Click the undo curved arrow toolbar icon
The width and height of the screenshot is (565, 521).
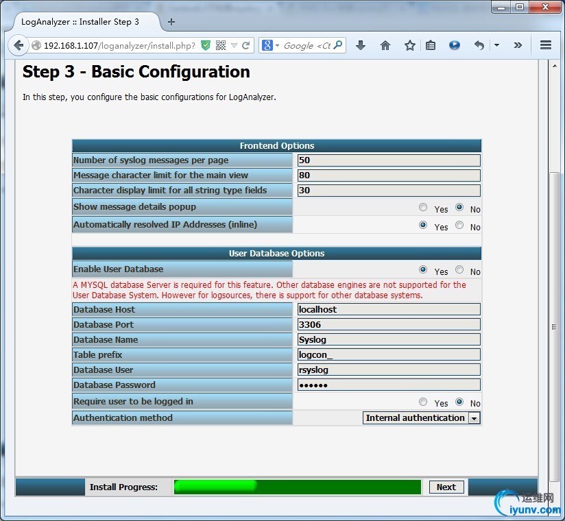(479, 45)
